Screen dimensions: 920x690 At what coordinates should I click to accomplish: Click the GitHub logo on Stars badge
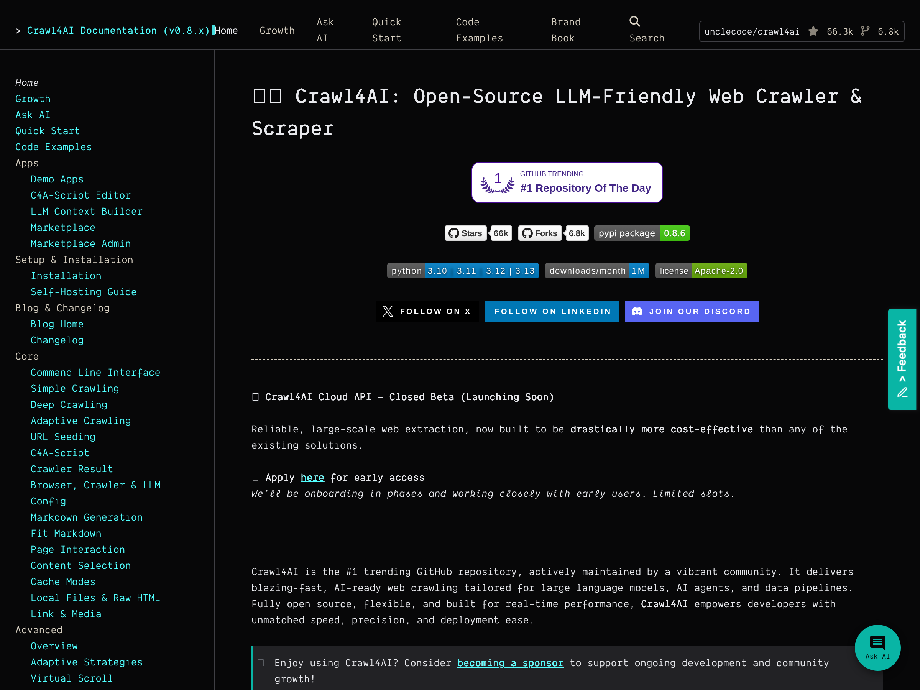pyautogui.click(x=454, y=233)
